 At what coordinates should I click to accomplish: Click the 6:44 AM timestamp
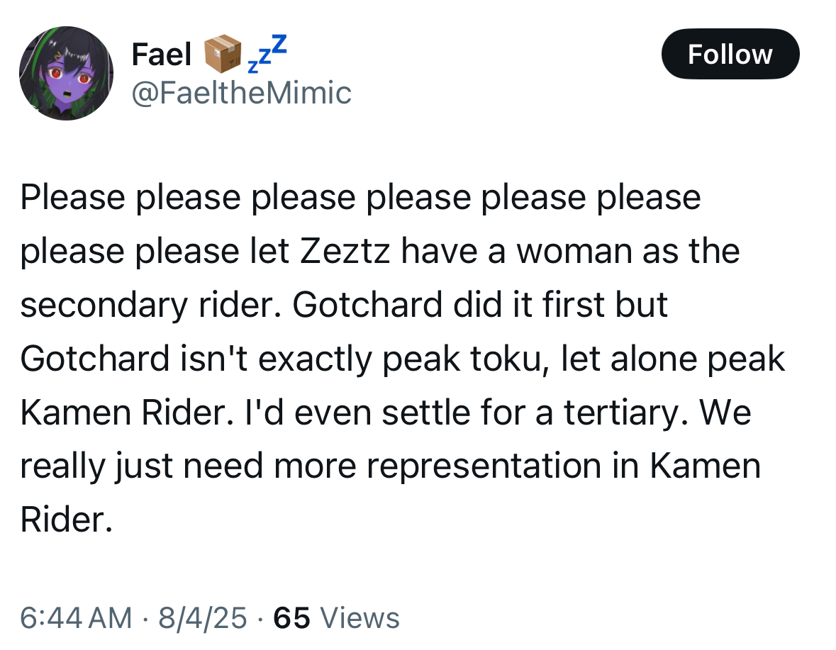click(76, 618)
